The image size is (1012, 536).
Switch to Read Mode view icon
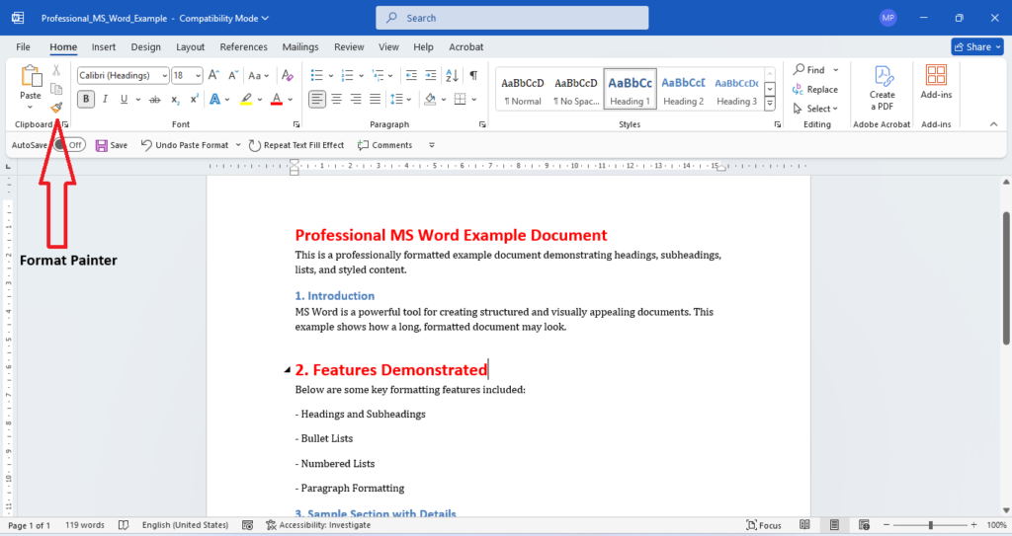(804, 525)
